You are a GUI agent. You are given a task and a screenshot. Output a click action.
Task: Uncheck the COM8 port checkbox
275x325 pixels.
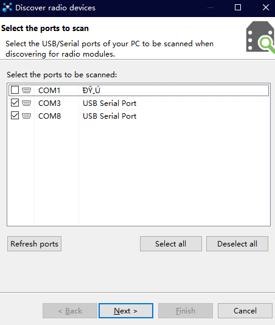coord(15,116)
